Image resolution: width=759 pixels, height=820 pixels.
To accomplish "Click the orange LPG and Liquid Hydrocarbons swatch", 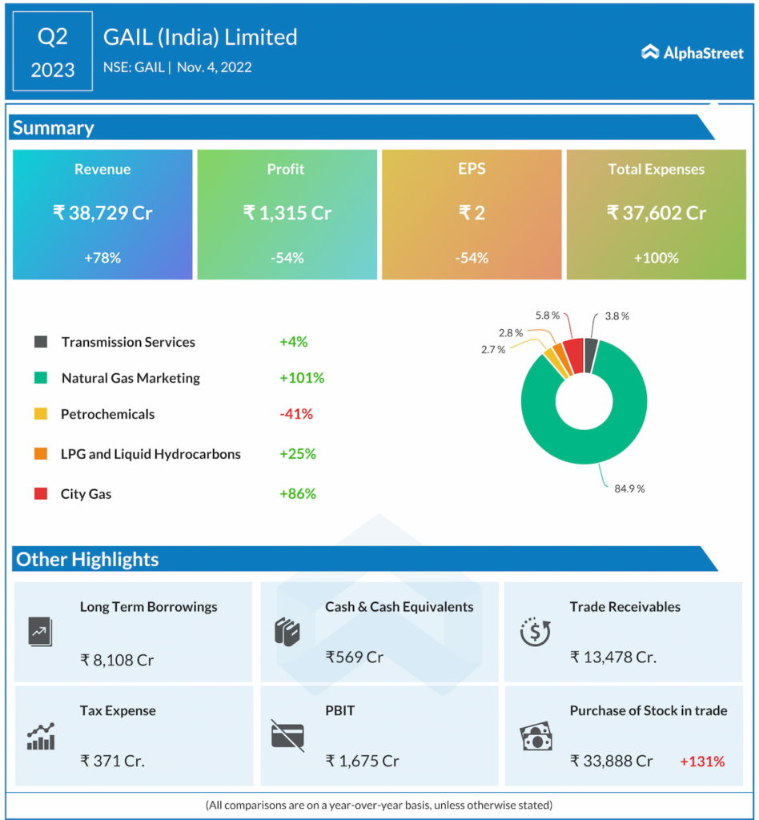I will pyautogui.click(x=40, y=454).
